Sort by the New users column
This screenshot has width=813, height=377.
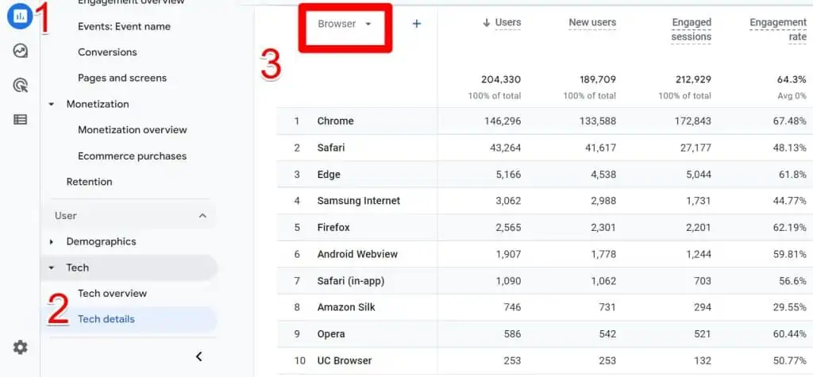(592, 23)
